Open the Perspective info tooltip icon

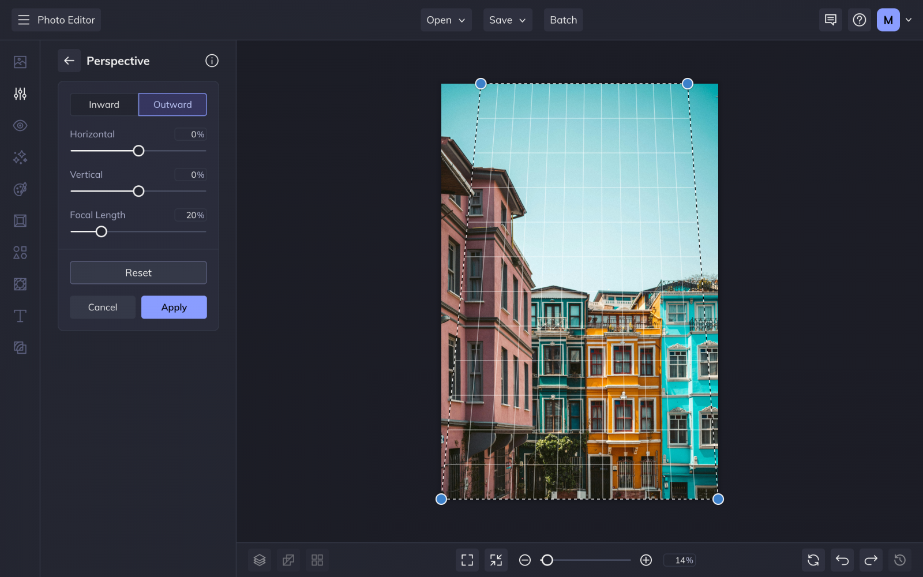[212, 61]
